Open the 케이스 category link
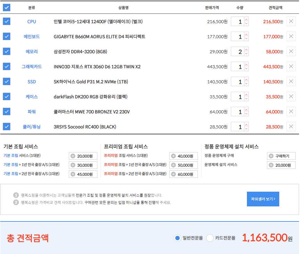 point(31,97)
